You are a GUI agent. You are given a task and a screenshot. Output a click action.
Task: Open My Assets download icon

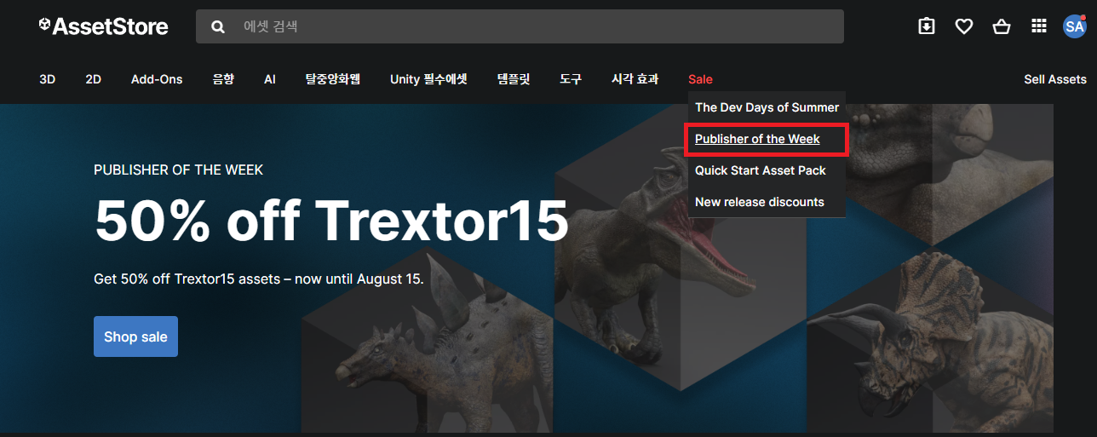point(927,26)
